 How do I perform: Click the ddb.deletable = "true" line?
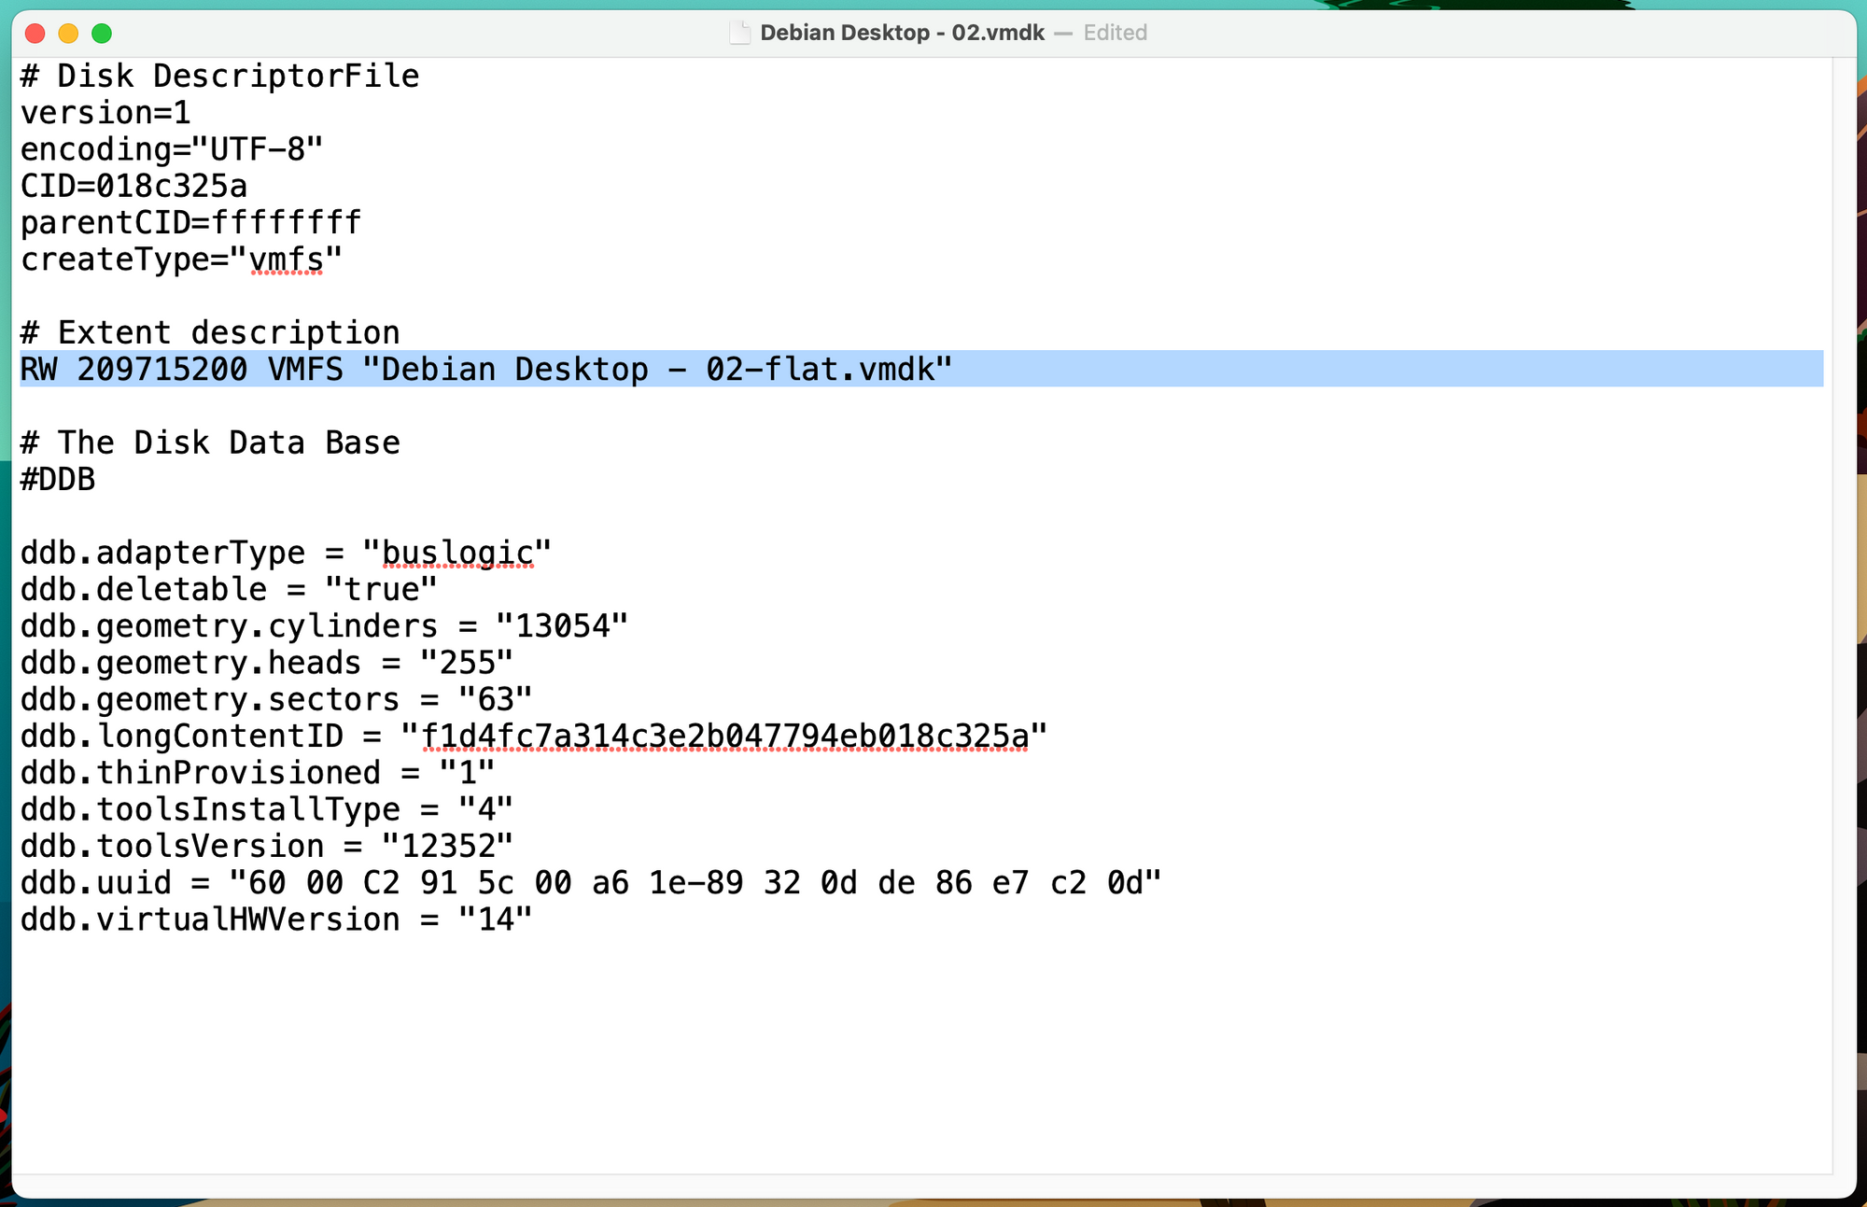pyautogui.click(x=229, y=589)
